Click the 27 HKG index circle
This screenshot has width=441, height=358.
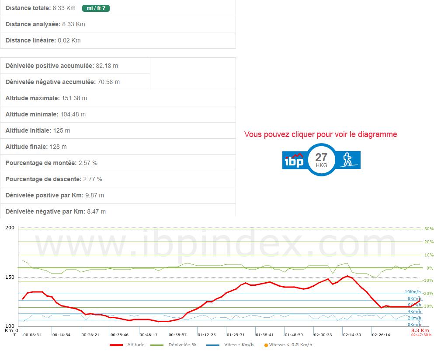pos(321,160)
